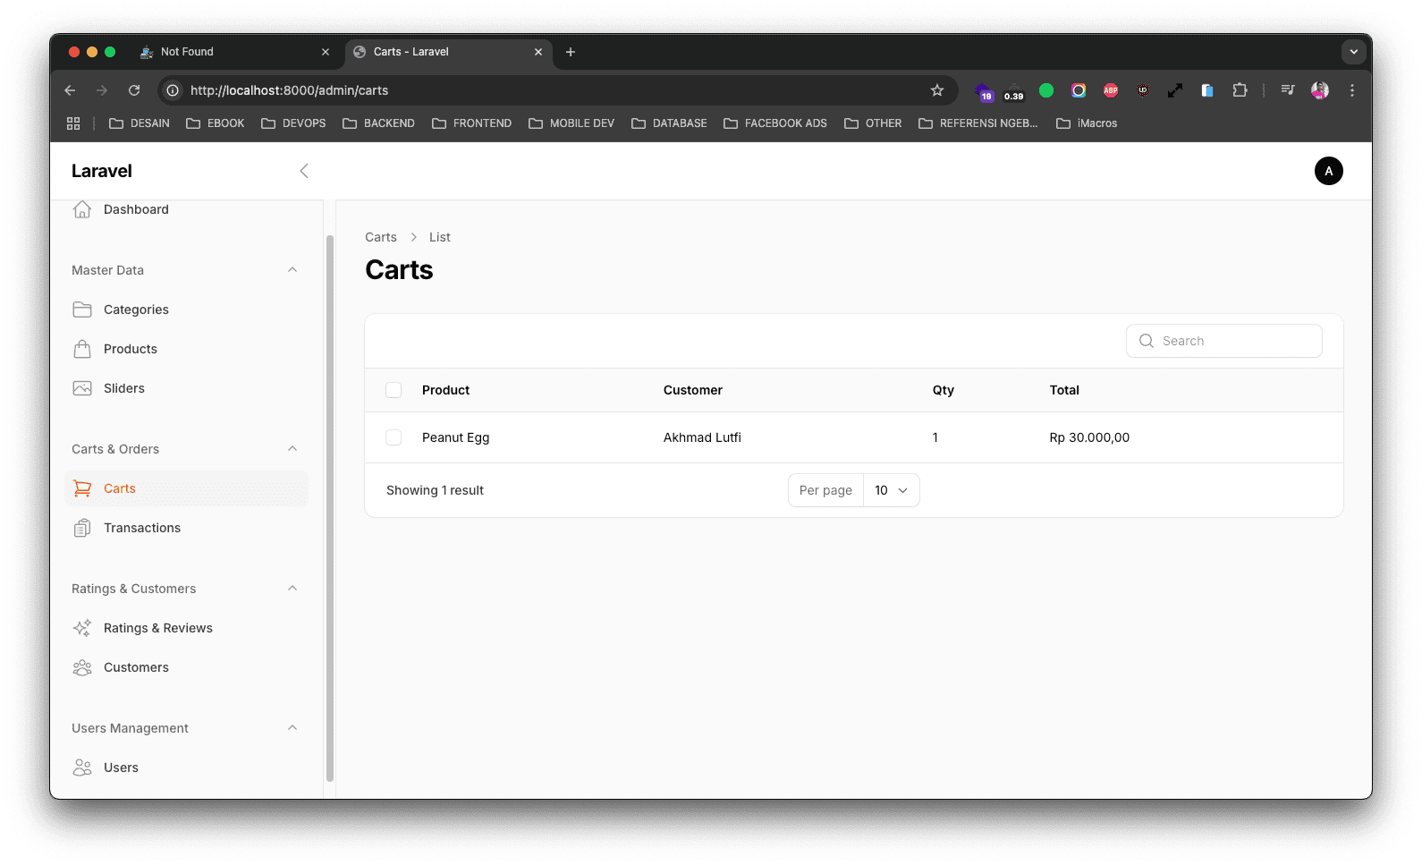This screenshot has height=865, width=1422.
Task: Tick the select-all checkbox in table header
Action: [x=394, y=390]
